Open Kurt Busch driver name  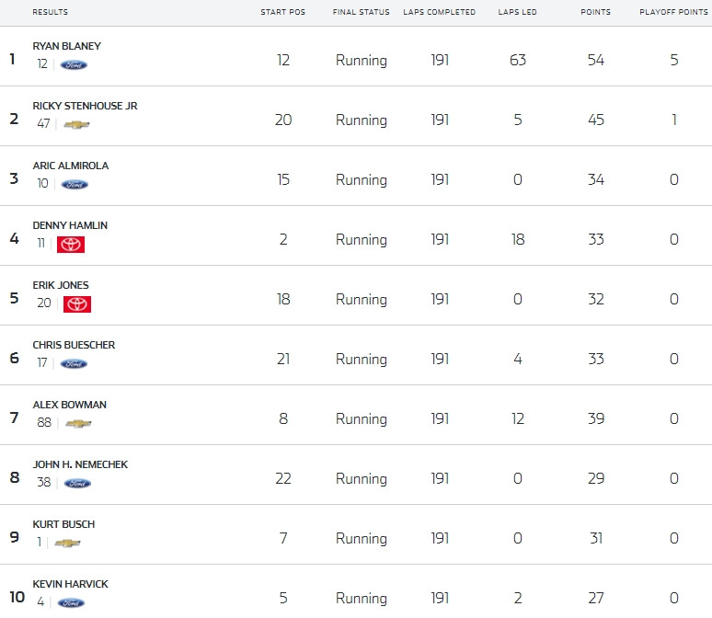point(63,524)
